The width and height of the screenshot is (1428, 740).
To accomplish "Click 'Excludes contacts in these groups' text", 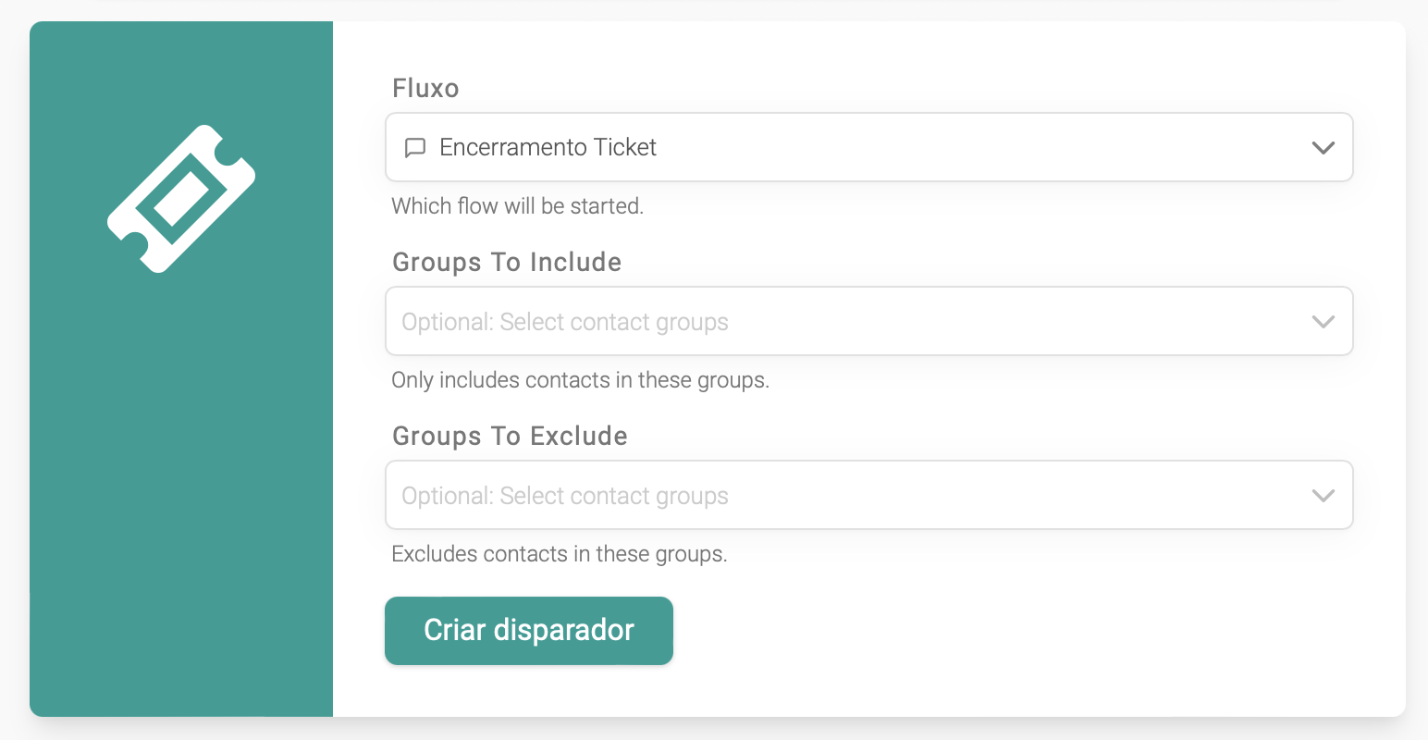I will point(559,554).
